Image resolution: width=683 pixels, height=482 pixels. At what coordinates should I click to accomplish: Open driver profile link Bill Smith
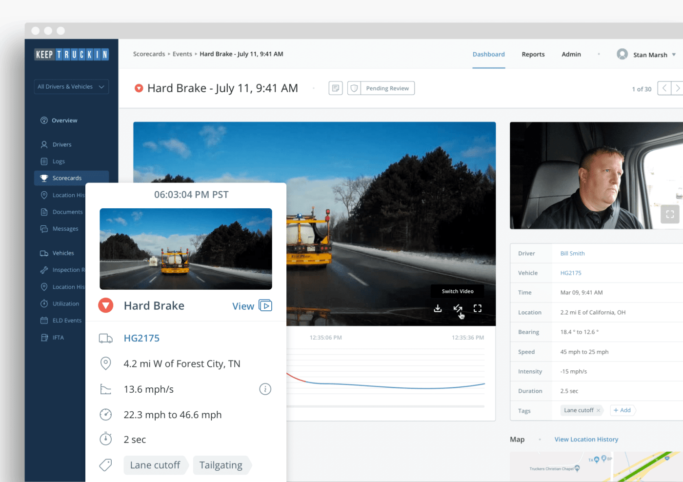[x=572, y=253]
